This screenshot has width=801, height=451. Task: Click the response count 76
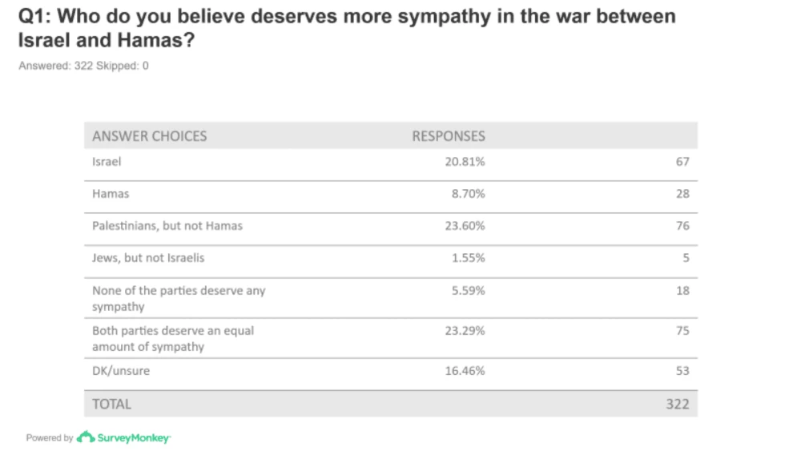(682, 226)
